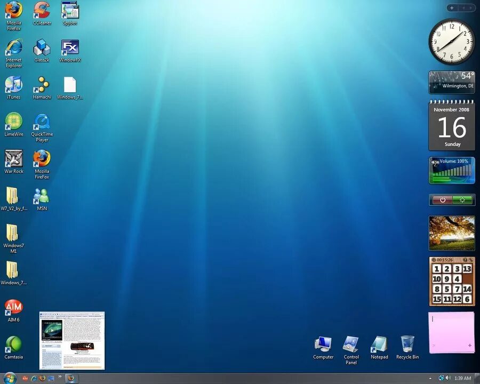Add a gadget with the sidebar plus button
Screen dimensions: 480x384
point(452,8)
